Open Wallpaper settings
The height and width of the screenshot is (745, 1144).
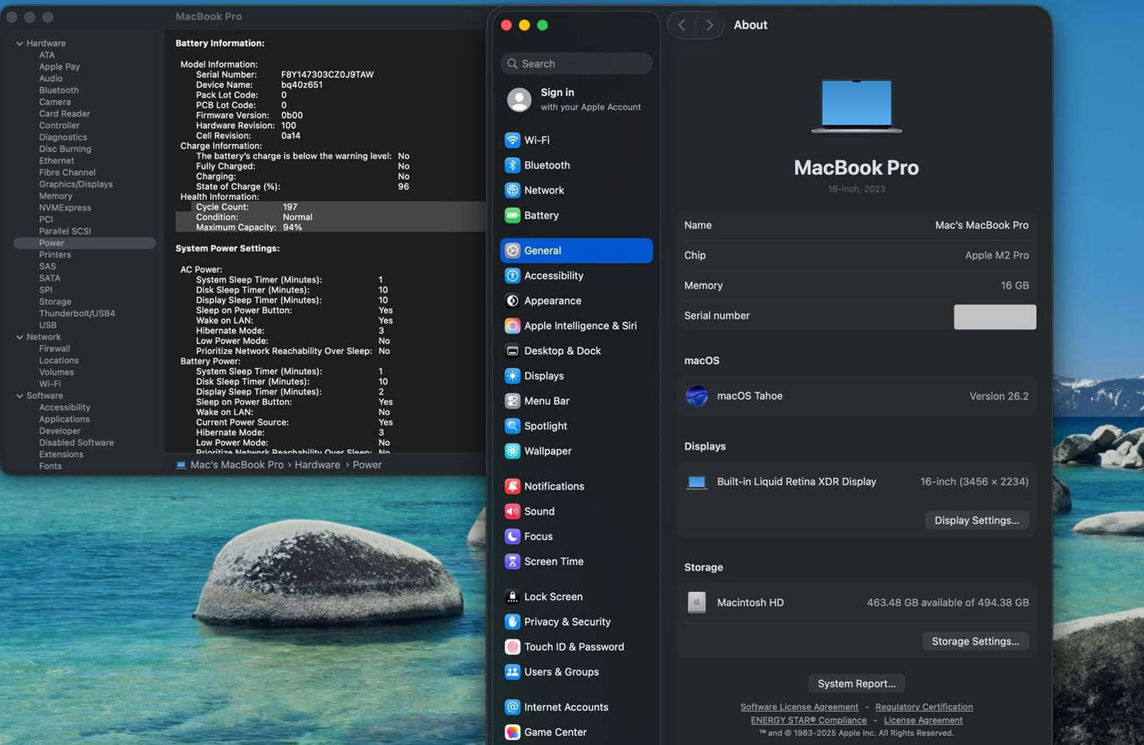coord(548,451)
